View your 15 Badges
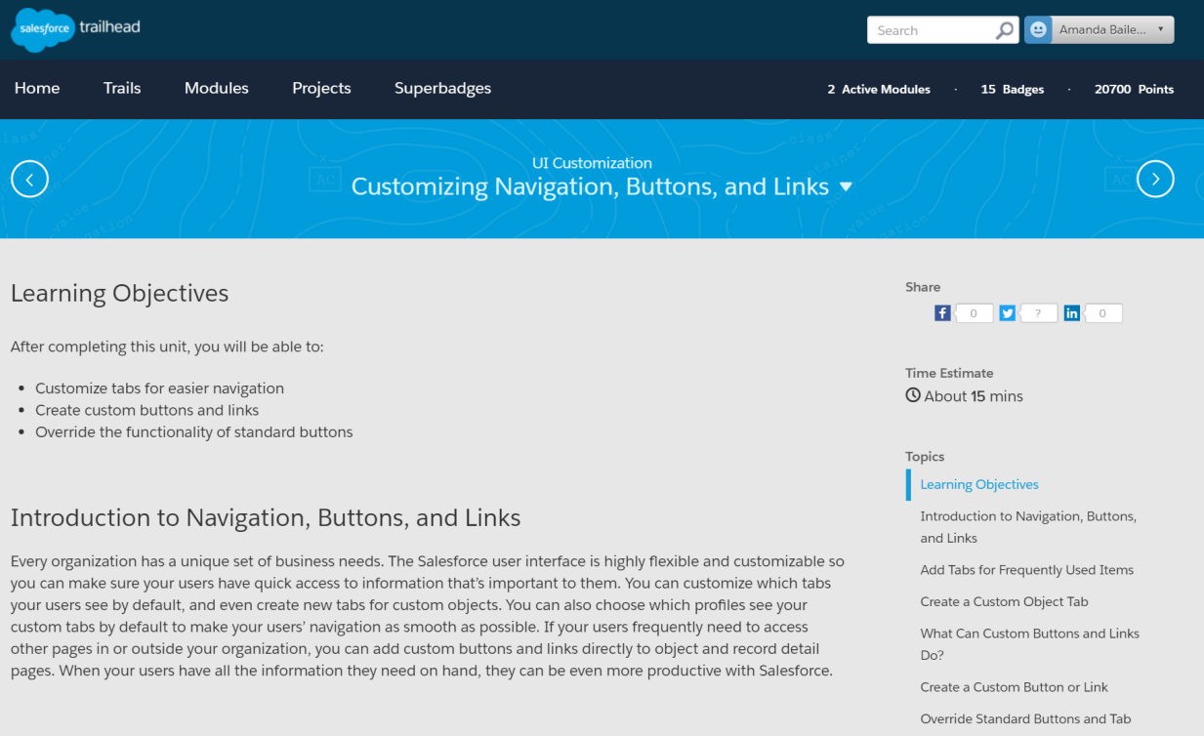The height and width of the screenshot is (736, 1204). point(1012,89)
